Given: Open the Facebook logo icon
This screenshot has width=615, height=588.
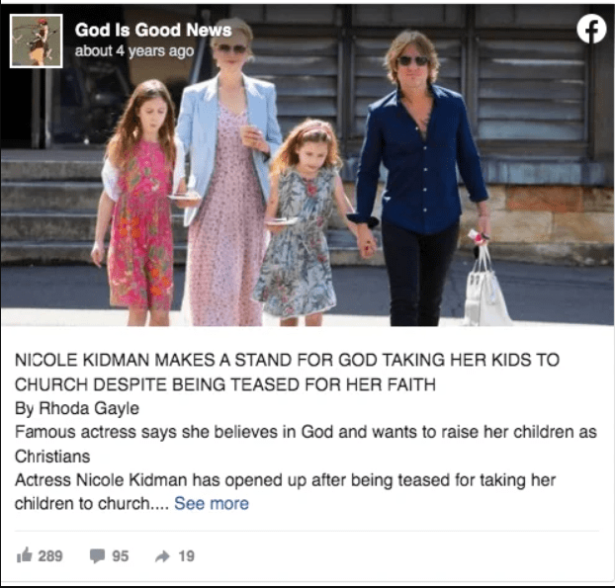Looking at the screenshot, I should click(x=591, y=29).
